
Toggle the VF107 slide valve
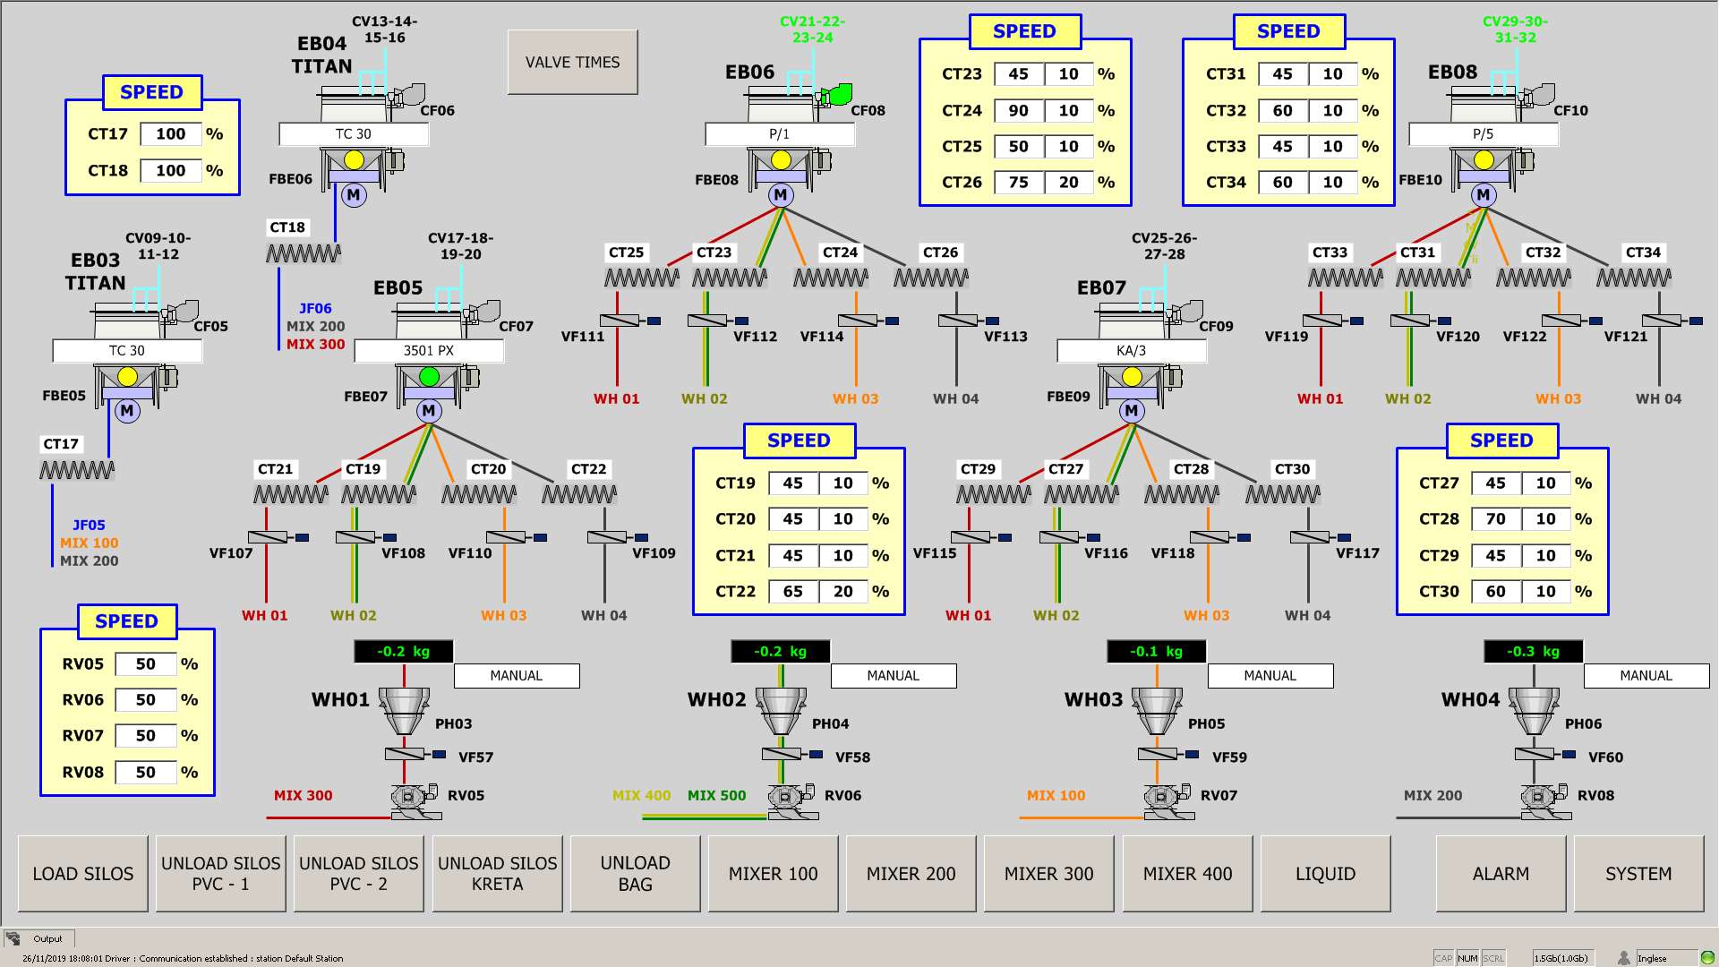268,537
